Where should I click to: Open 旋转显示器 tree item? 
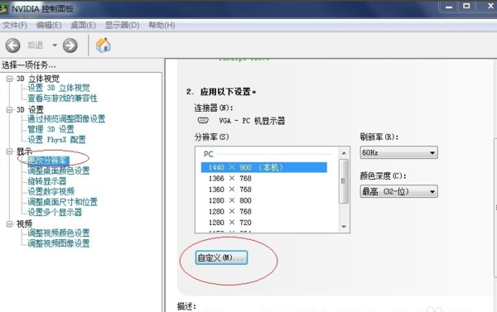[47, 181]
